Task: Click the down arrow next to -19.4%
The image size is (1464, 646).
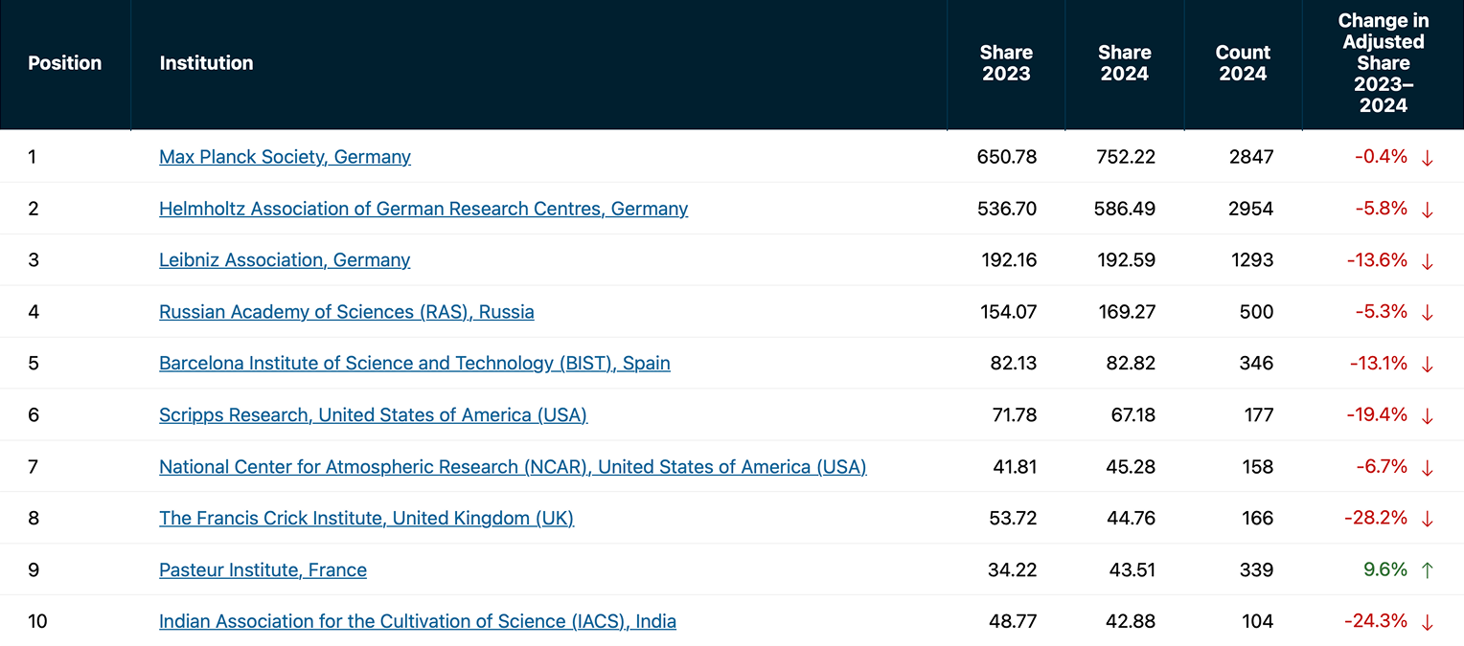Action: point(1427,415)
